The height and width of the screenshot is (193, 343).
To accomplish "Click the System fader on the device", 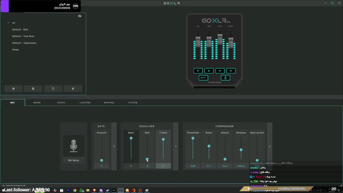I will coord(231,43).
